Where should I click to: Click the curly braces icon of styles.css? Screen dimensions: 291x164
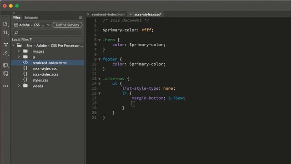25,80
